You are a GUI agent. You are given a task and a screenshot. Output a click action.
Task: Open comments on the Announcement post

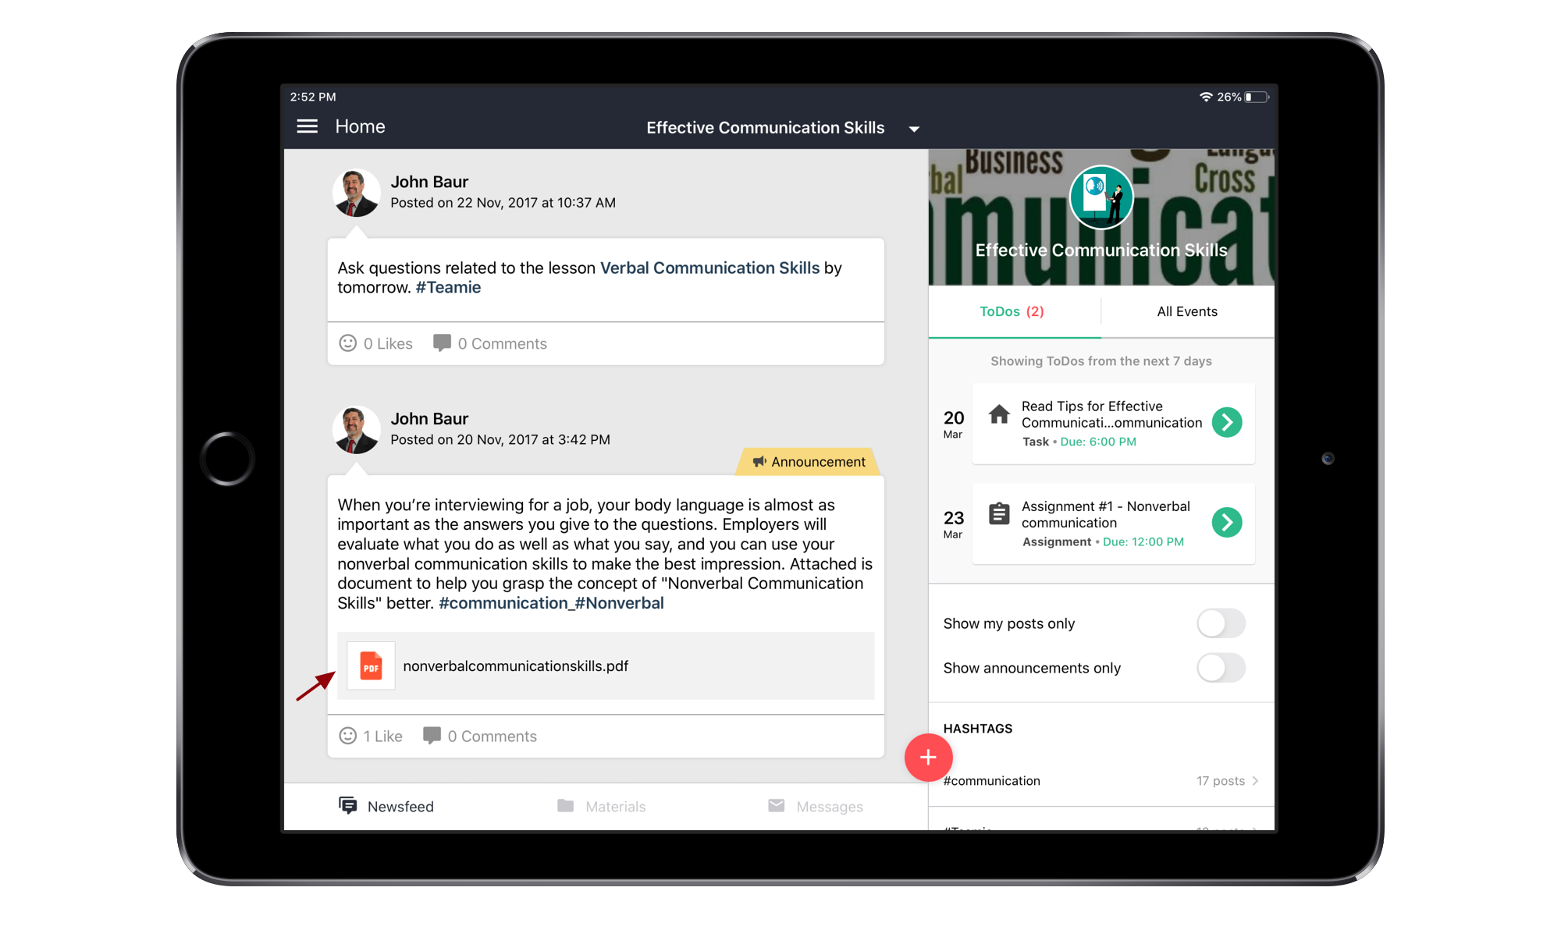point(480,736)
